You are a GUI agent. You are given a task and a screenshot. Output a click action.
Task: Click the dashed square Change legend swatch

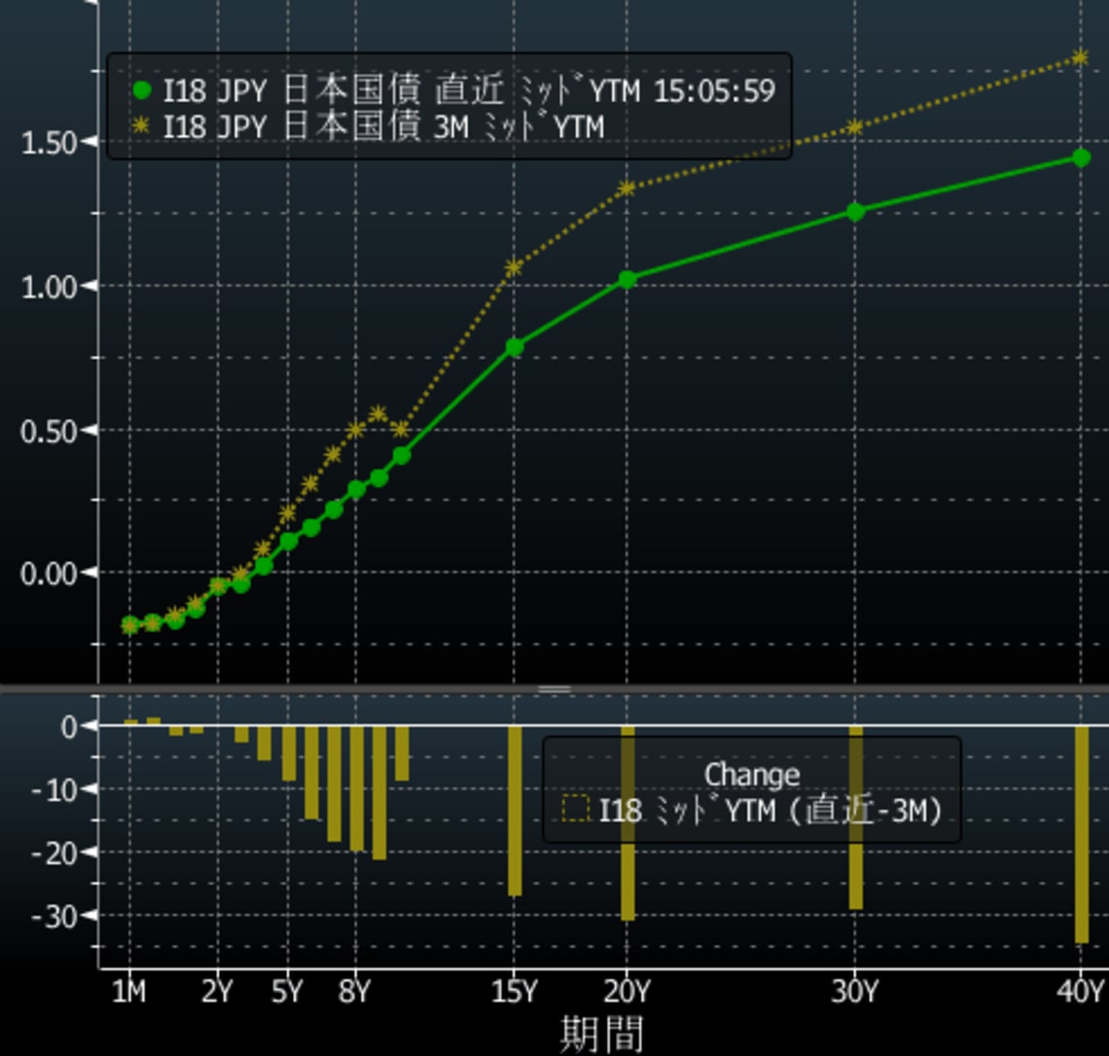click(x=576, y=809)
